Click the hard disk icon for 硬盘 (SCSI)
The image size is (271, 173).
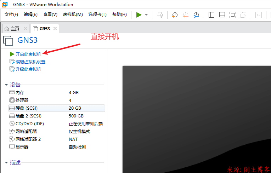(12, 108)
